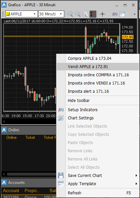Open the toolbar overflow arrow at far right
The width and height of the screenshot is (140, 198).
click(134, 14)
